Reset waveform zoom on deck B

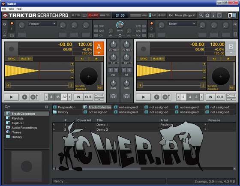click(x=204, y=71)
